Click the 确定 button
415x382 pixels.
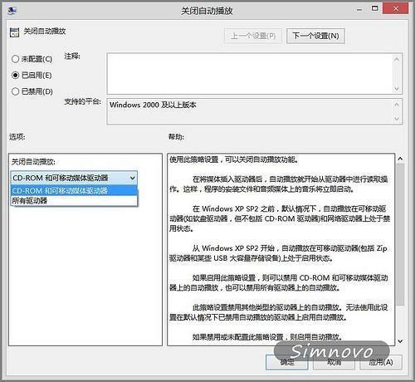click(x=287, y=362)
